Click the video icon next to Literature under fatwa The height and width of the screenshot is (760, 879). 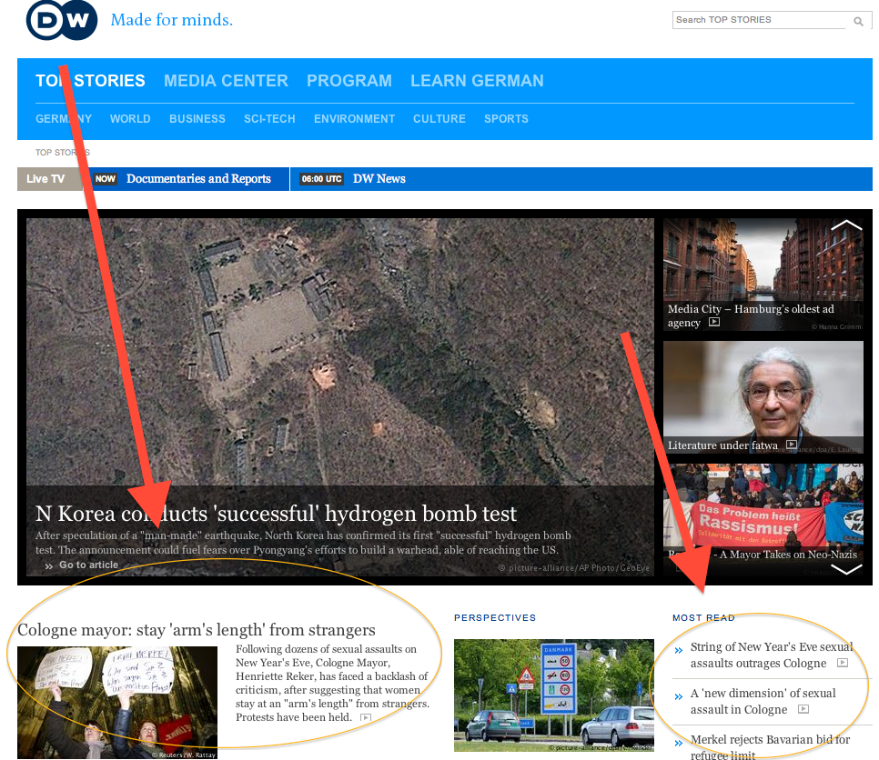coord(792,445)
